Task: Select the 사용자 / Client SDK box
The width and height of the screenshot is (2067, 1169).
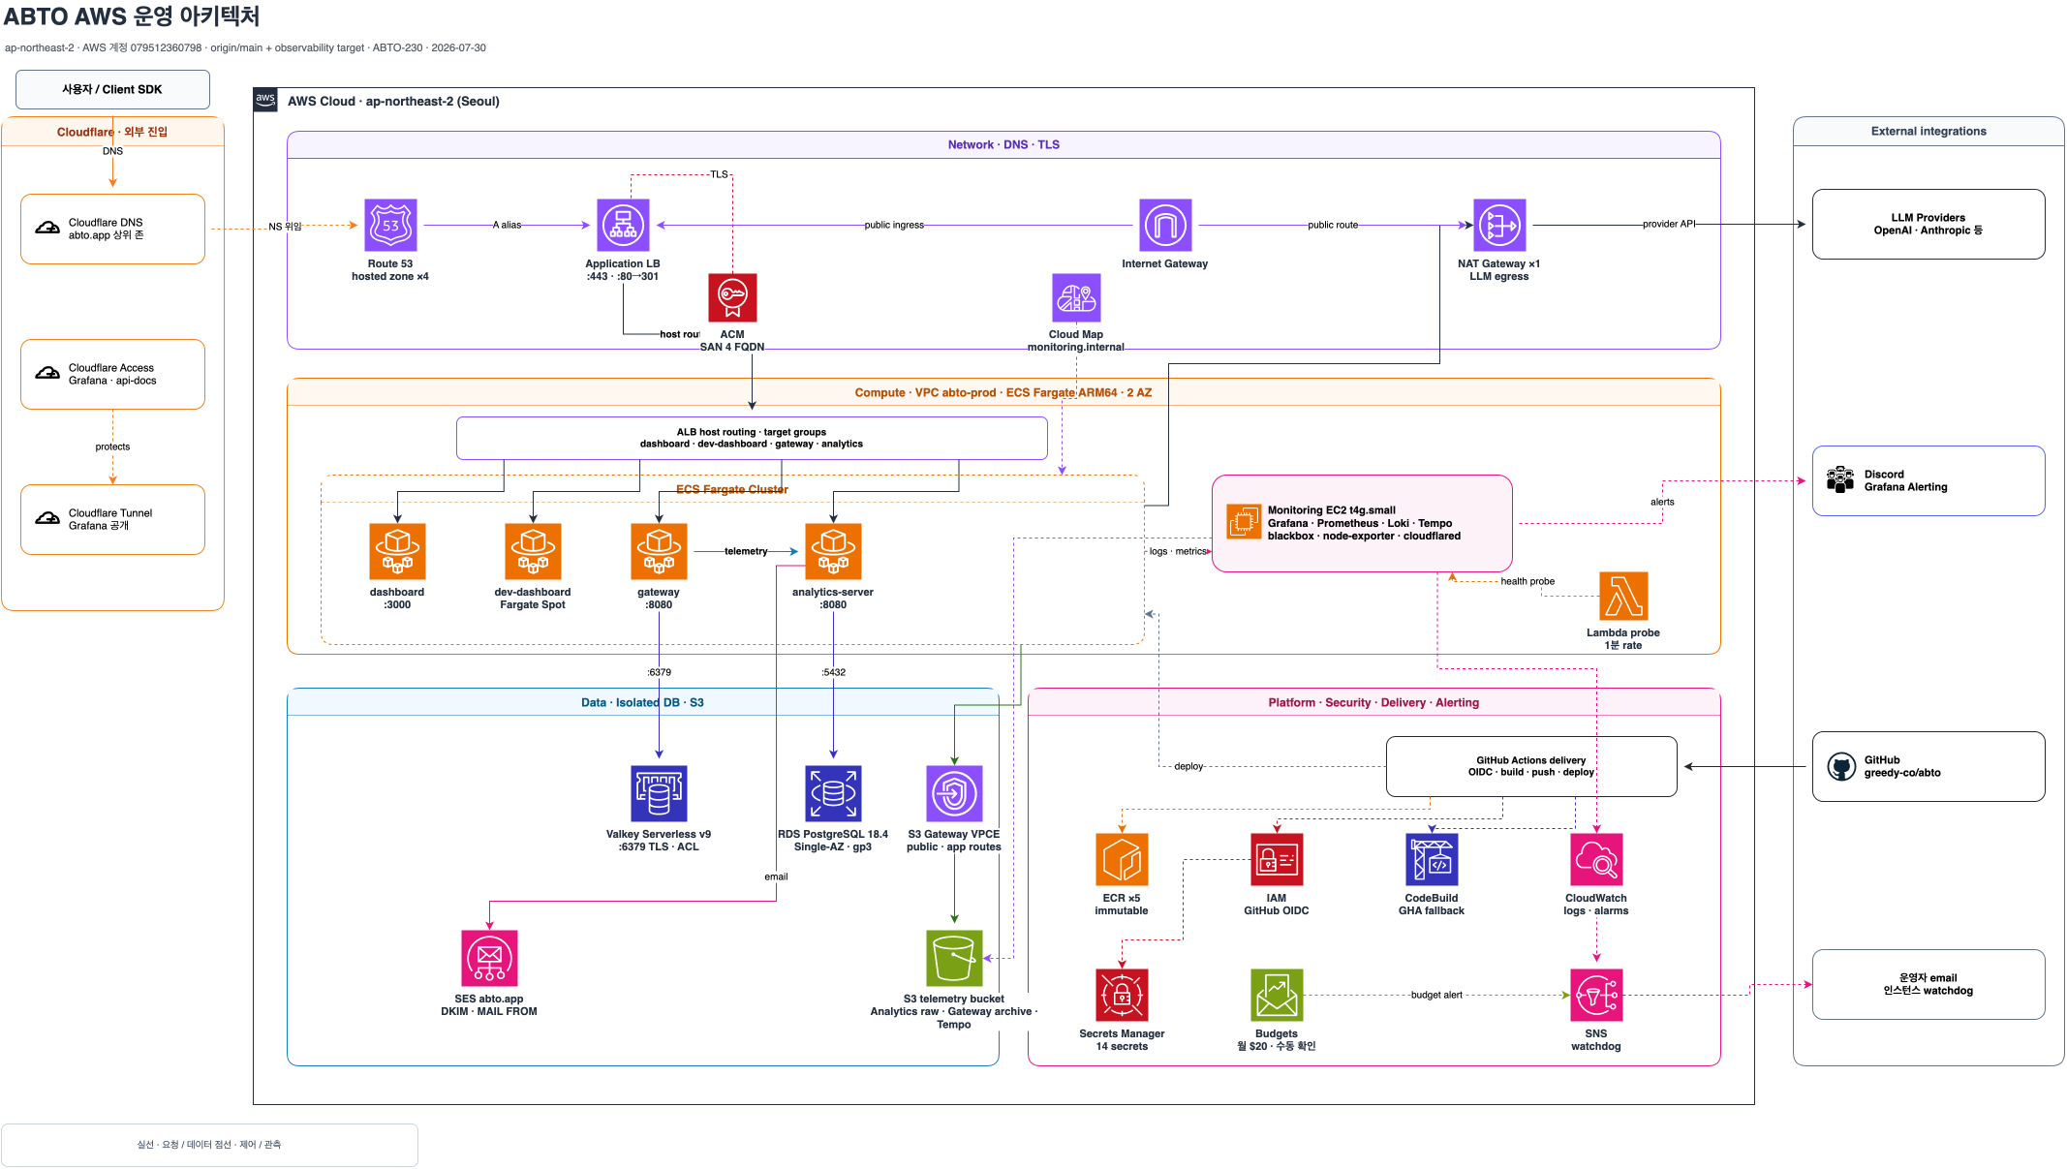Action: [x=112, y=89]
